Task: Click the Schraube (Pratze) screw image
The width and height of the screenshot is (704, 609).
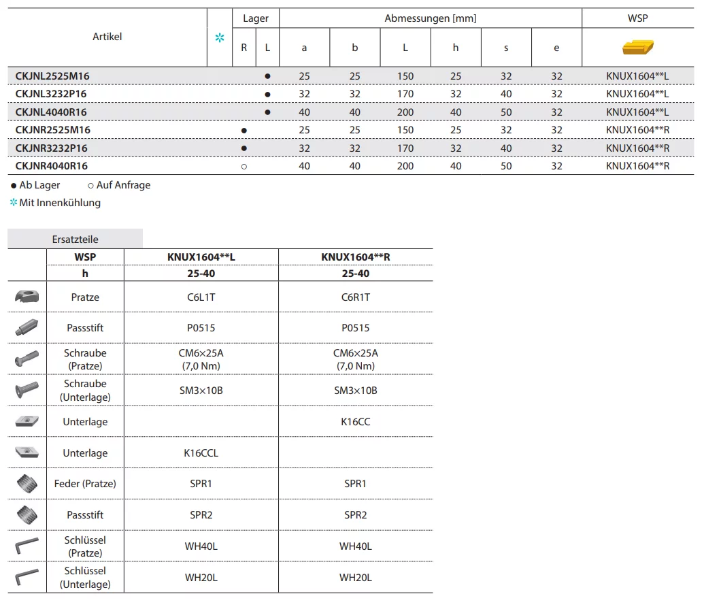Action: click(x=27, y=359)
